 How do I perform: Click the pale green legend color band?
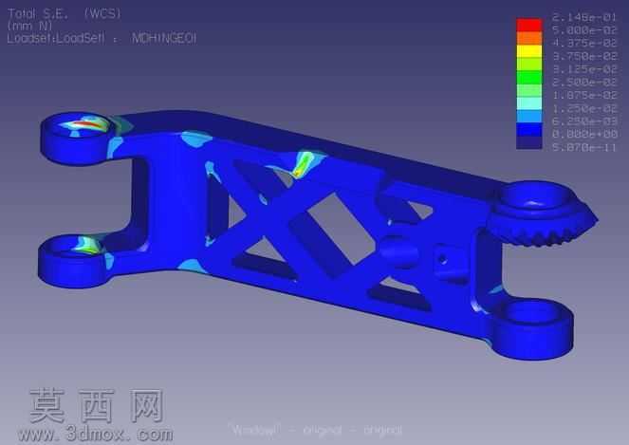(528, 90)
